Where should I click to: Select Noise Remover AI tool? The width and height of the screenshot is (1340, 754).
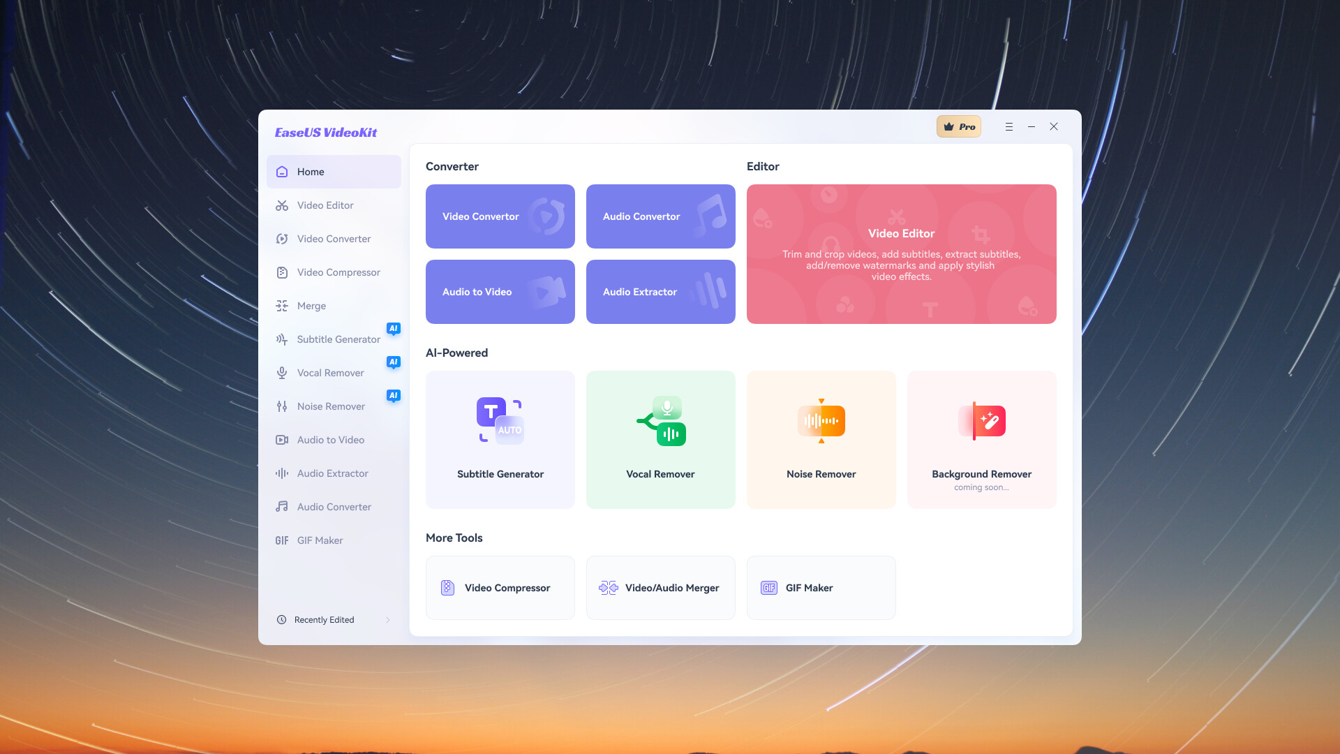point(821,440)
